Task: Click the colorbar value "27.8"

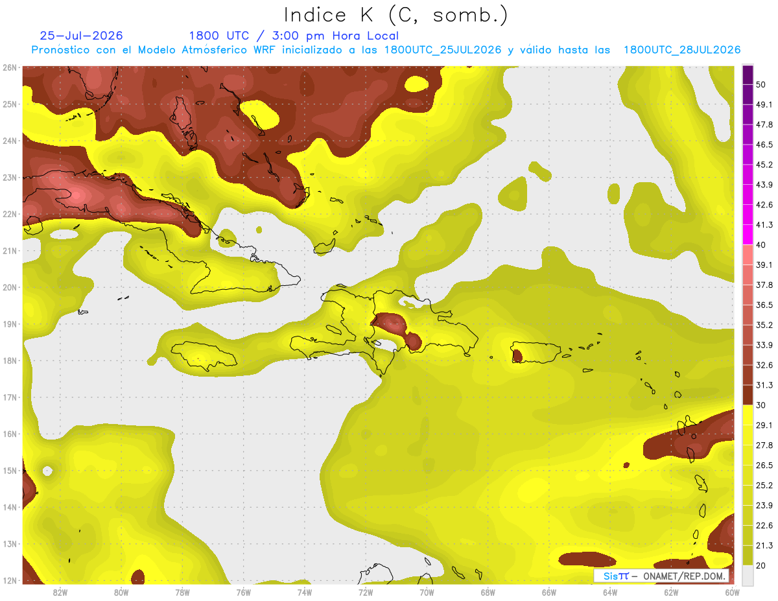Action: (764, 445)
